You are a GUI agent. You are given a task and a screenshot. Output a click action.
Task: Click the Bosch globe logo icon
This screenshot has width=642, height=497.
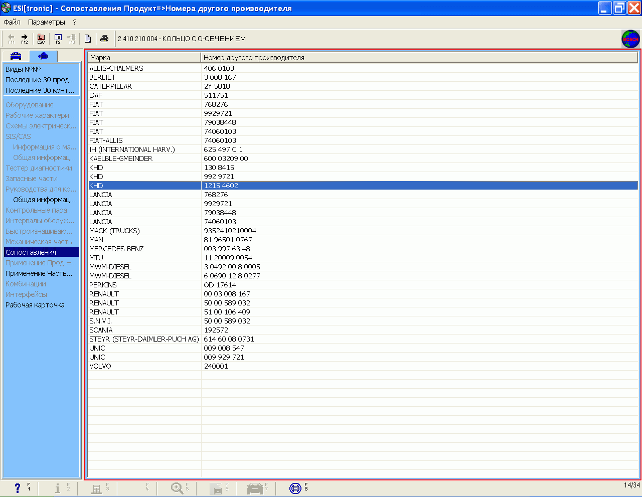[x=630, y=39]
